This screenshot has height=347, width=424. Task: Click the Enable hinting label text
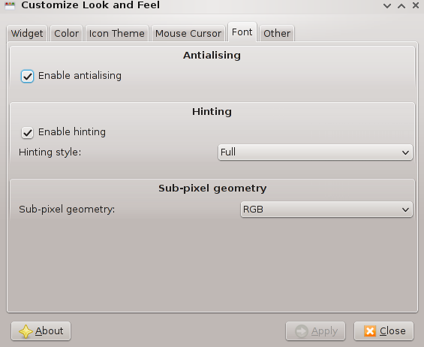pyautogui.click(x=72, y=132)
